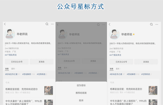
Task: Click 发消息 button in left screen
Action: pyautogui.click(x=41, y=62)
